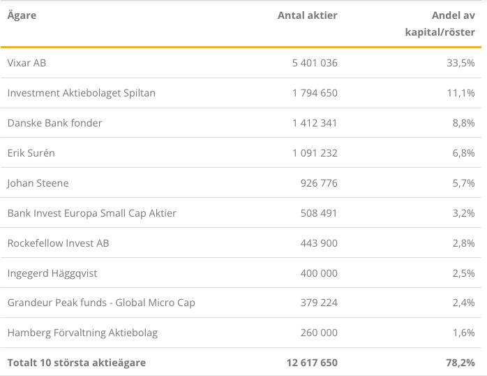Select the 33,5% share value
The height and width of the screenshot is (376, 487).
[x=461, y=63]
